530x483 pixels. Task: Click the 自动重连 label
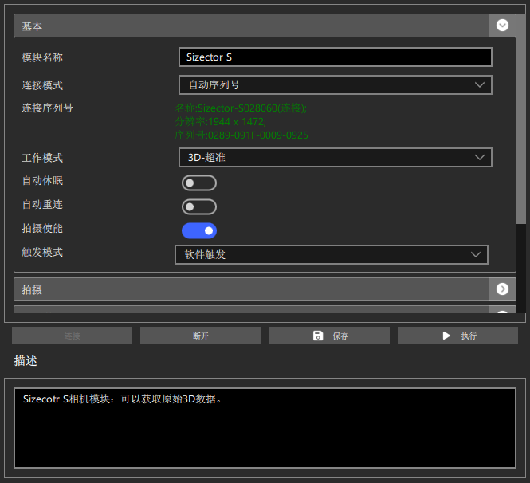point(42,205)
